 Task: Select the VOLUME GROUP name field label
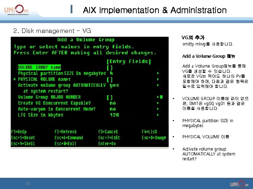tap(39, 67)
